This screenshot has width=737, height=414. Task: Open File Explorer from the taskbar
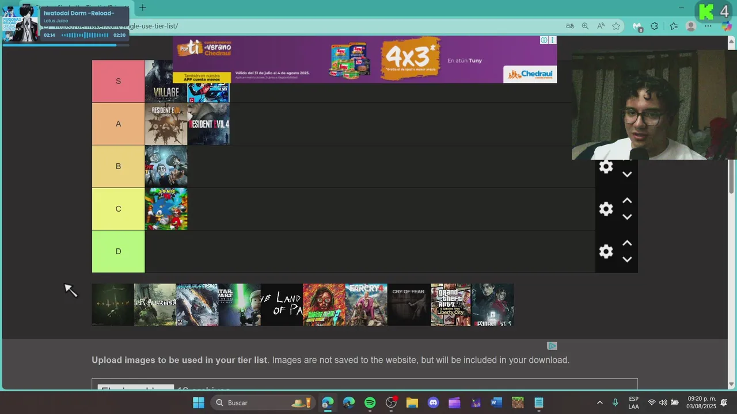point(412,402)
